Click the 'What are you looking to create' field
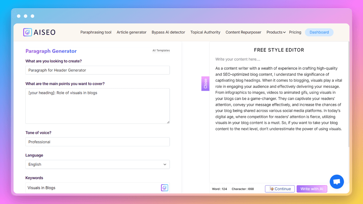The width and height of the screenshot is (363, 204). coord(97,70)
